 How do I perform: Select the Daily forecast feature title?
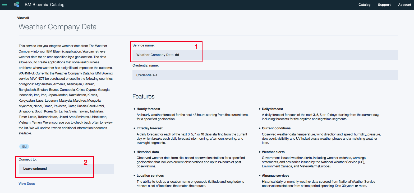pos(272,109)
